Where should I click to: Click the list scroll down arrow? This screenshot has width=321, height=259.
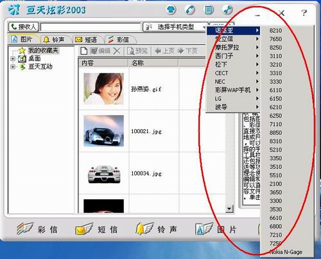pyautogui.click(x=229, y=208)
